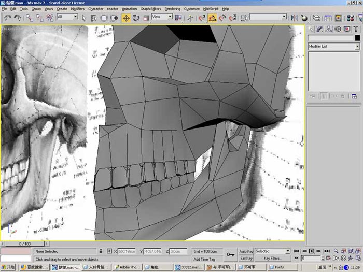Image resolution: width=363 pixels, height=272 pixels.
Task: Open Schematic View toolbar icon
Action: point(338,18)
